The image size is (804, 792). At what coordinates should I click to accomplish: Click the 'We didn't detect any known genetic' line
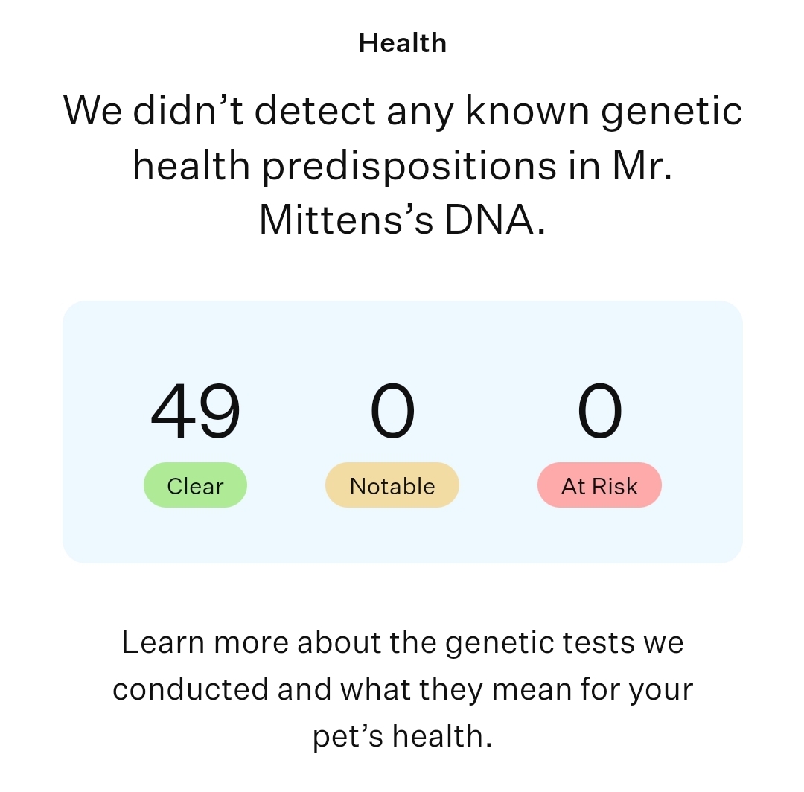coord(403,111)
